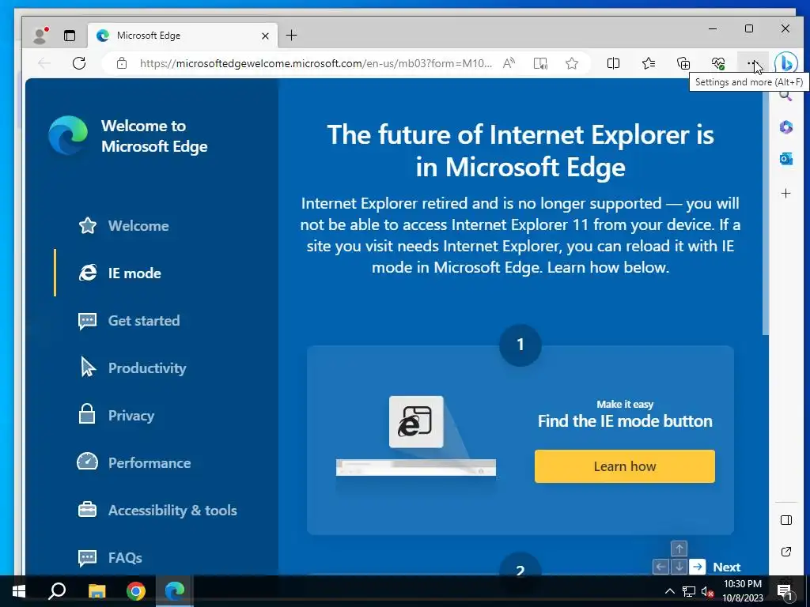
Task: Show hidden system tray icons
Action: click(x=669, y=591)
